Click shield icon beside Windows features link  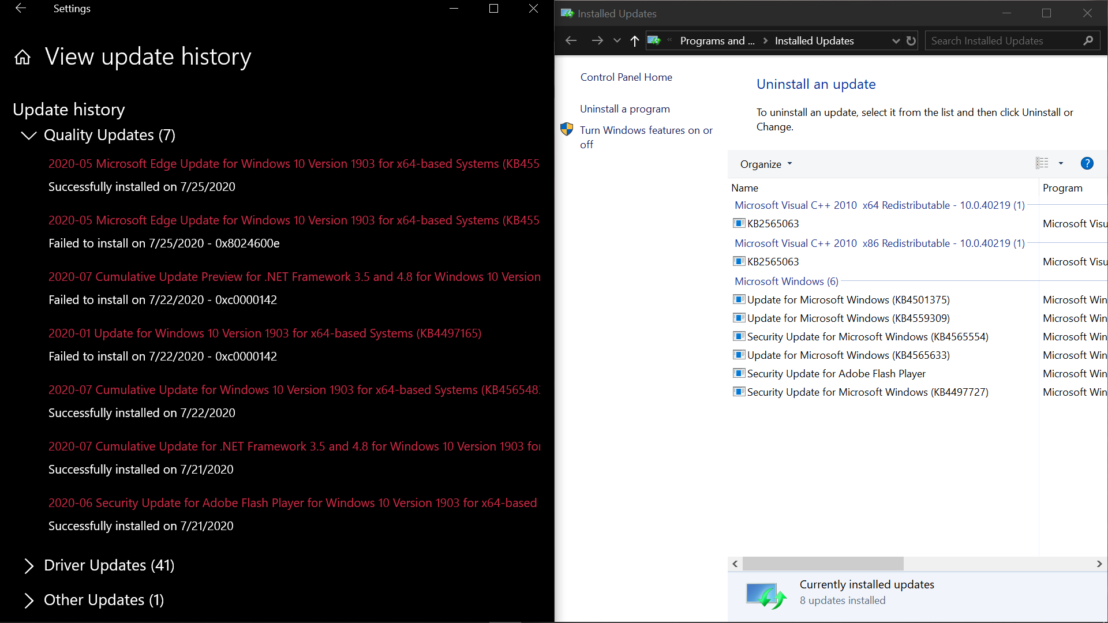click(x=567, y=129)
